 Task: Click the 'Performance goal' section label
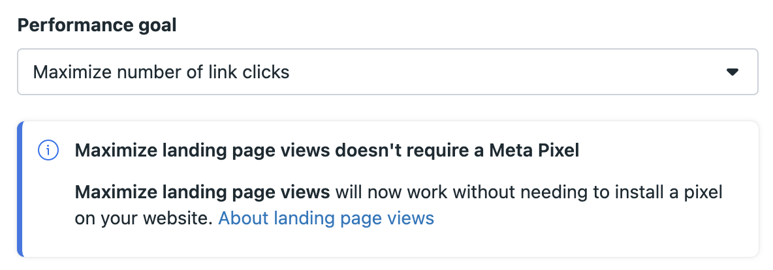click(97, 25)
